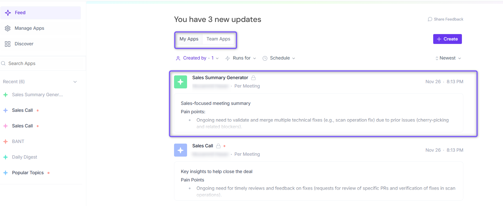Click the magnifier icon in Search Apps

click(3, 64)
